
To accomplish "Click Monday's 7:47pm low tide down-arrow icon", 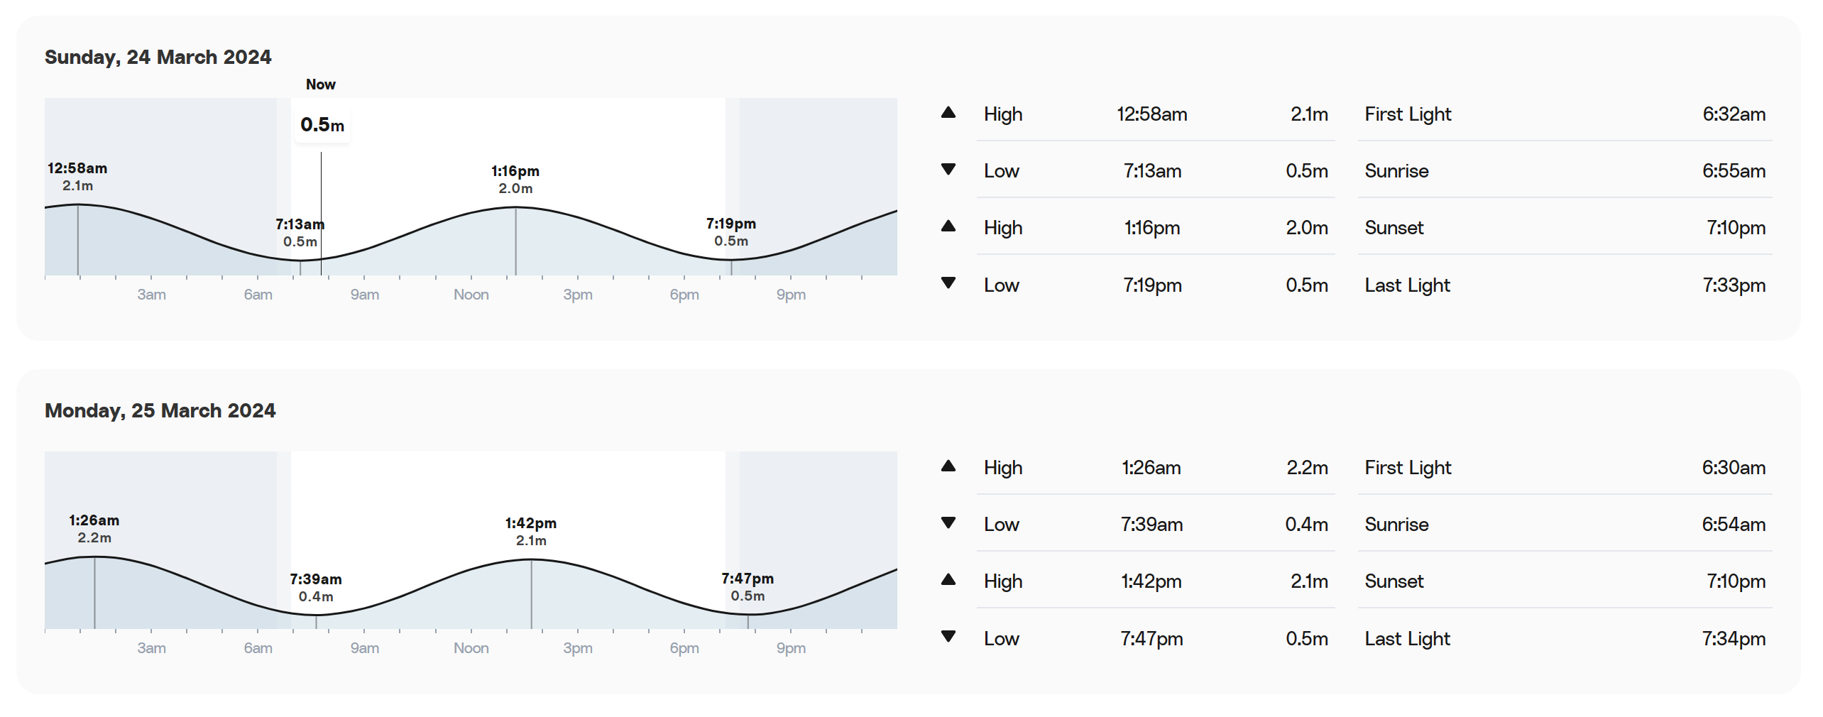I will click(x=948, y=637).
